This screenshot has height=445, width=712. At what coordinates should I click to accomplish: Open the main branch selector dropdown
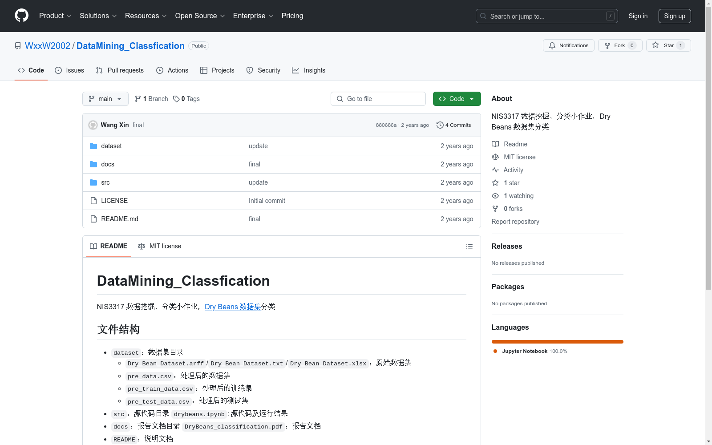(105, 99)
